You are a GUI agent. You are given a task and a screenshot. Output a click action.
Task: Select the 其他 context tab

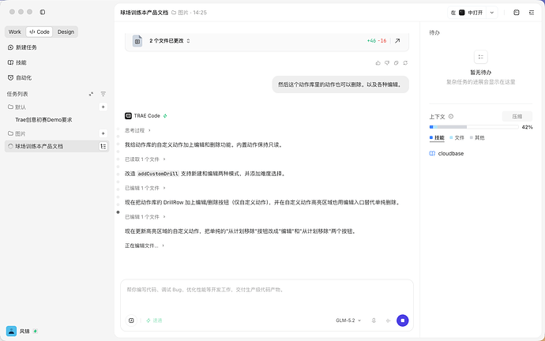click(477, 138)
